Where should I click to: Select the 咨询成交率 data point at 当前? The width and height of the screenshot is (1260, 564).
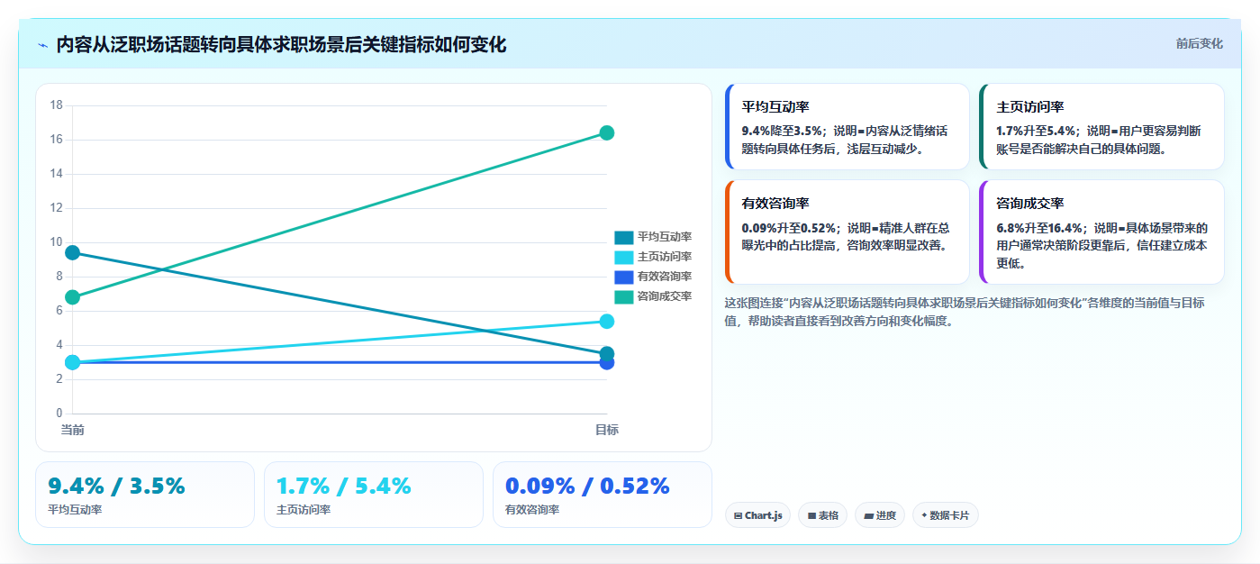[x=73, y=297]
